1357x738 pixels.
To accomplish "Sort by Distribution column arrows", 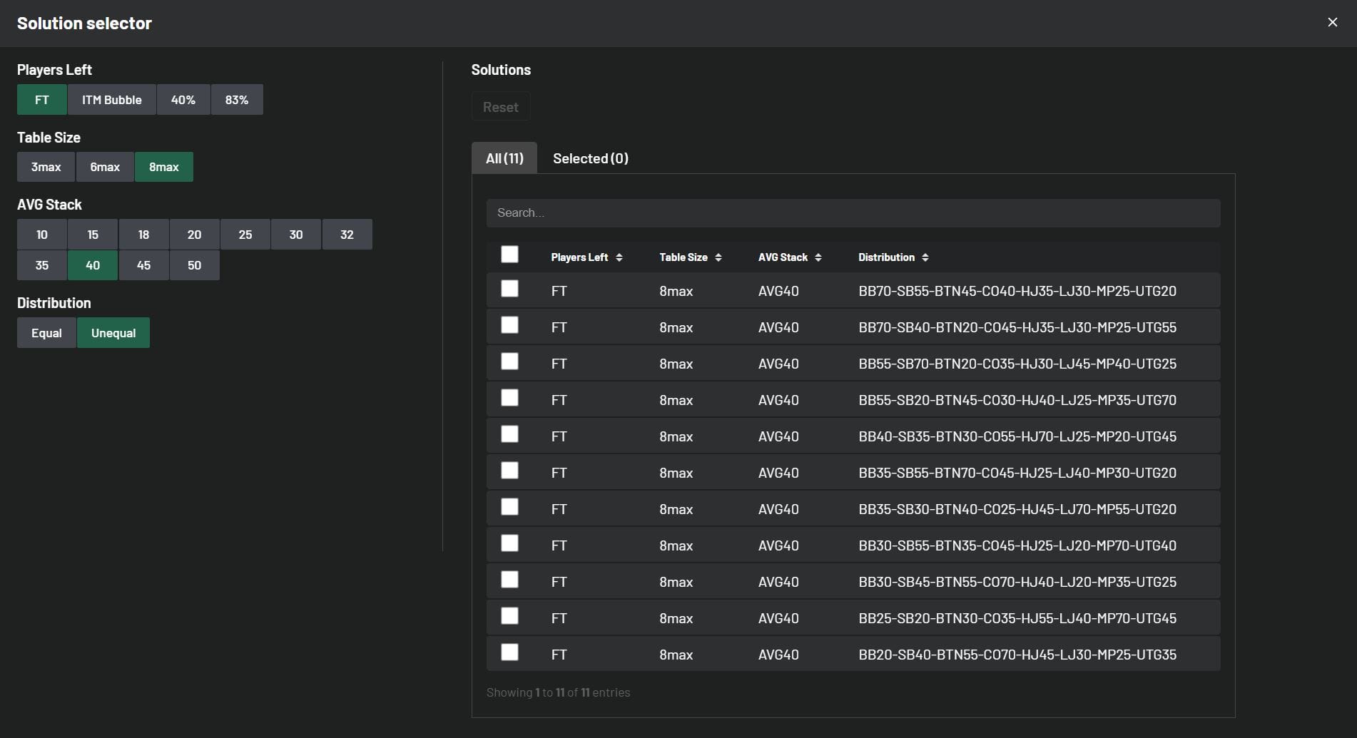I will (x=925, y=257).
